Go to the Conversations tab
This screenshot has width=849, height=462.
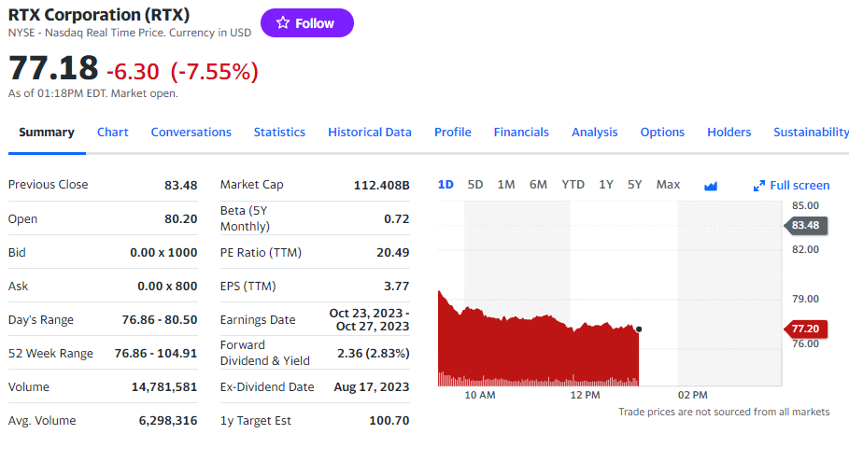point(191,132)
